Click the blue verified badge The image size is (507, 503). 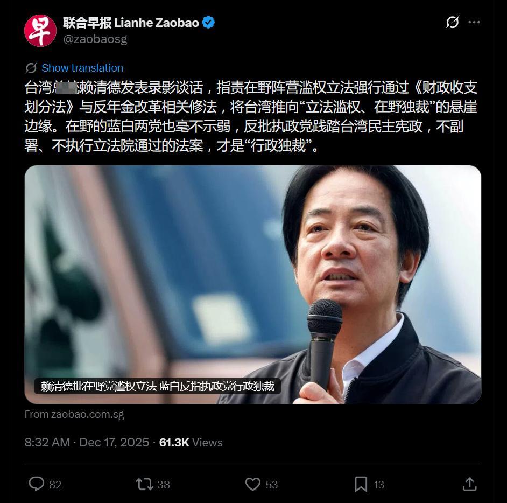208,22
